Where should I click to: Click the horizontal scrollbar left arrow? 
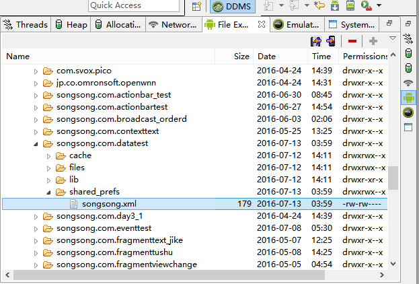7,275
